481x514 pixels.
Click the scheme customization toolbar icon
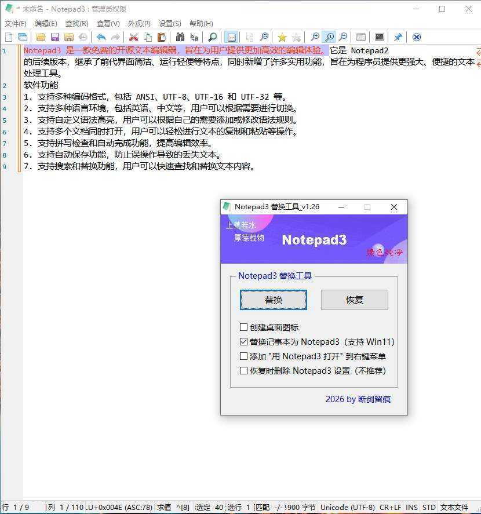[360, 37]
